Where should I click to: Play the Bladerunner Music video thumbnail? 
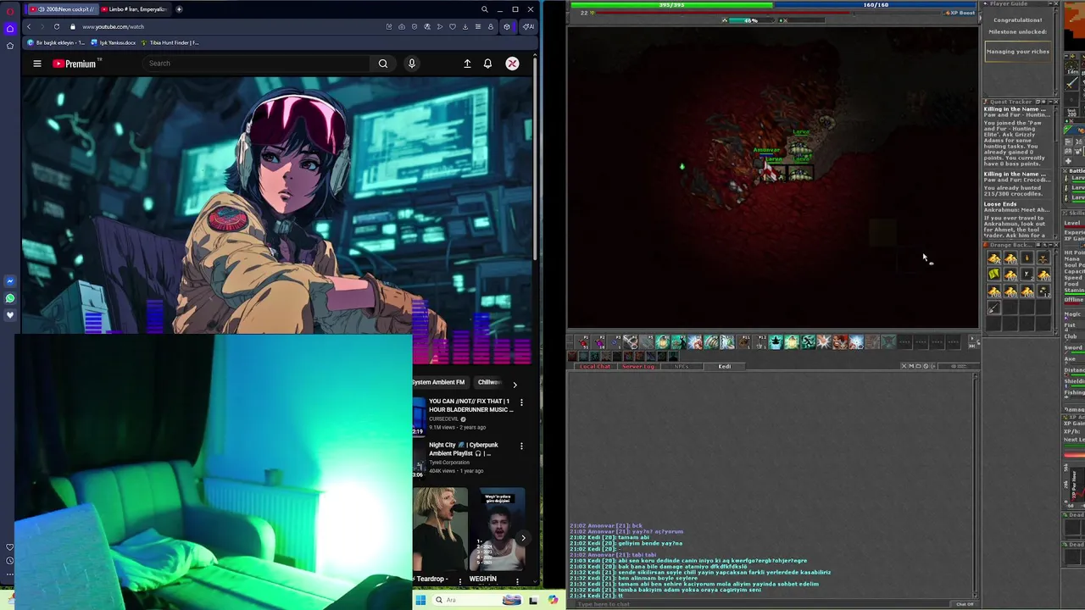419,416
